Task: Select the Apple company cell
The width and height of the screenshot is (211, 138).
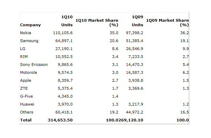Action: coord(26,80)
